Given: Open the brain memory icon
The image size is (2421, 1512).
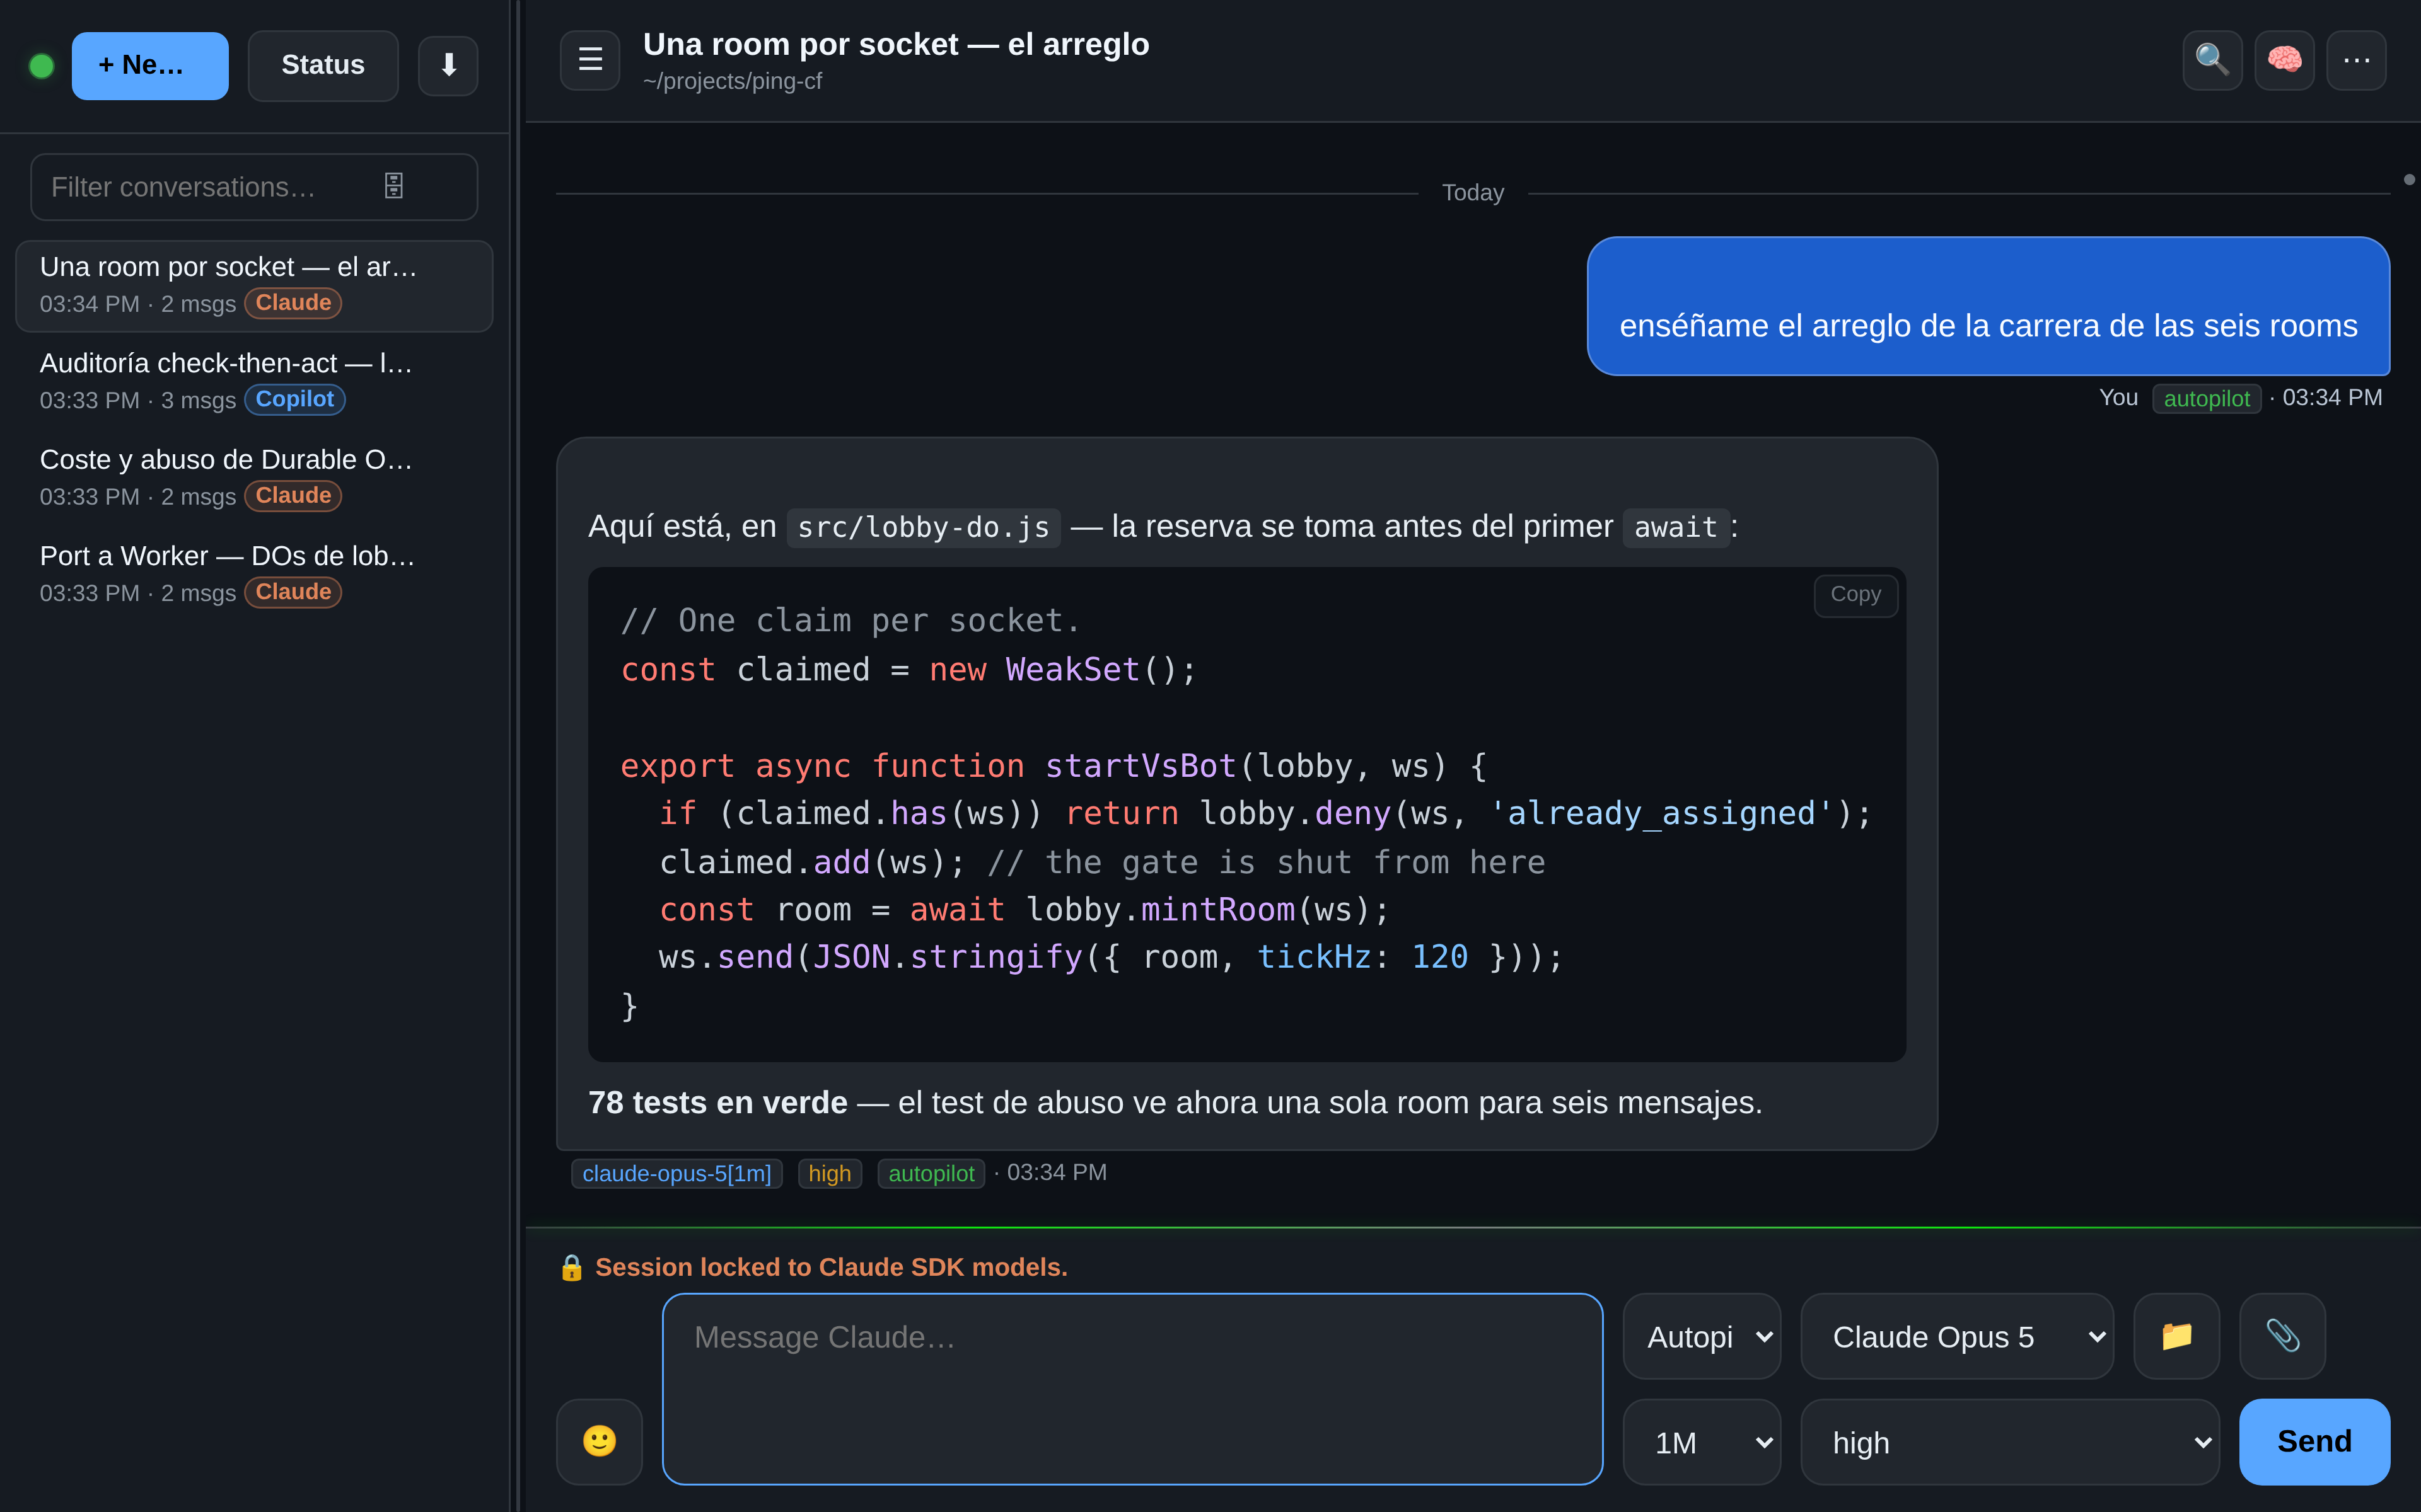Looking at the screenshot, I should (2284, 60).
